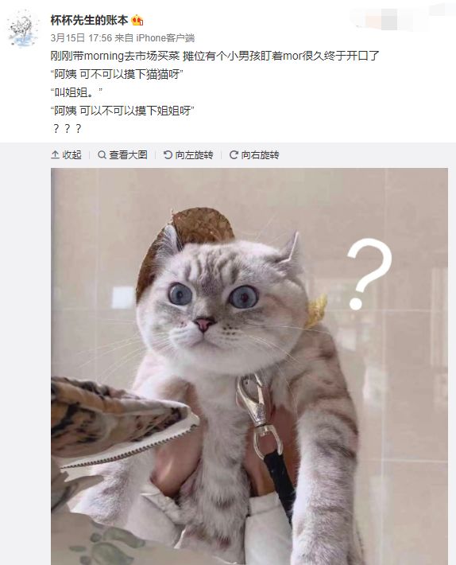Click the clockwise rotate arrow icon

(234, 155)
